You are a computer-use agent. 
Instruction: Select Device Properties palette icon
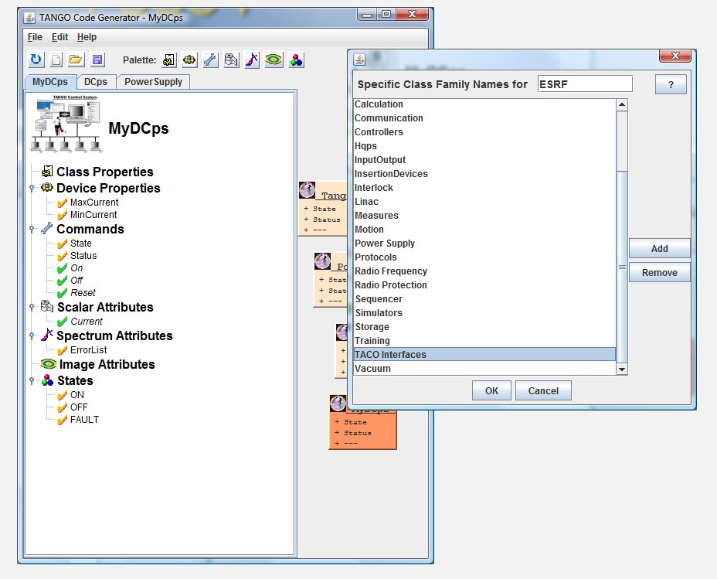pyautogui.click(x=189, y=60)
